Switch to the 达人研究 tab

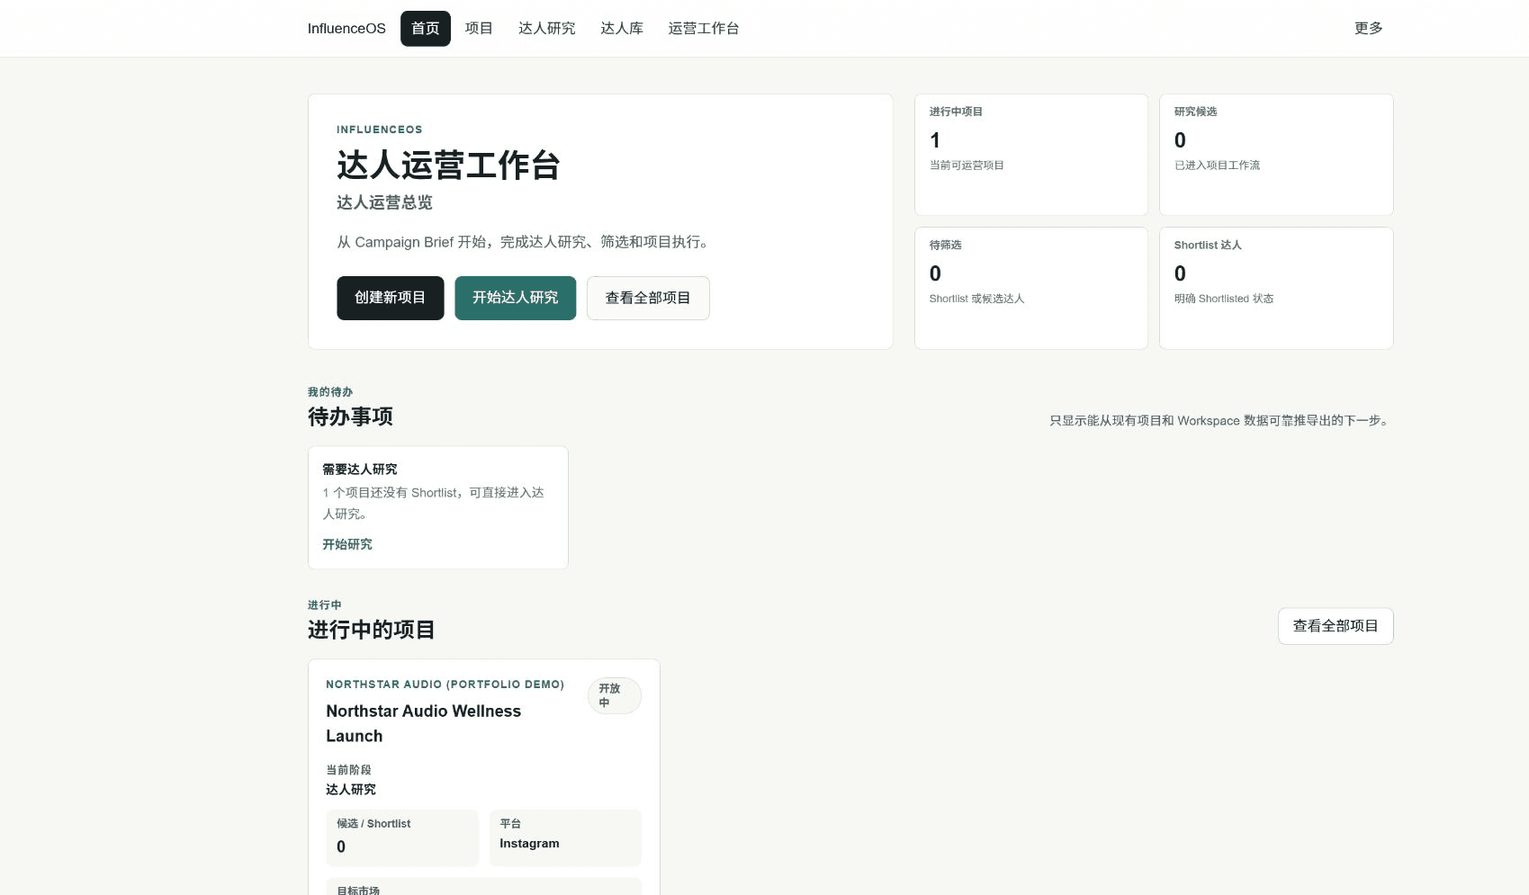546,29
